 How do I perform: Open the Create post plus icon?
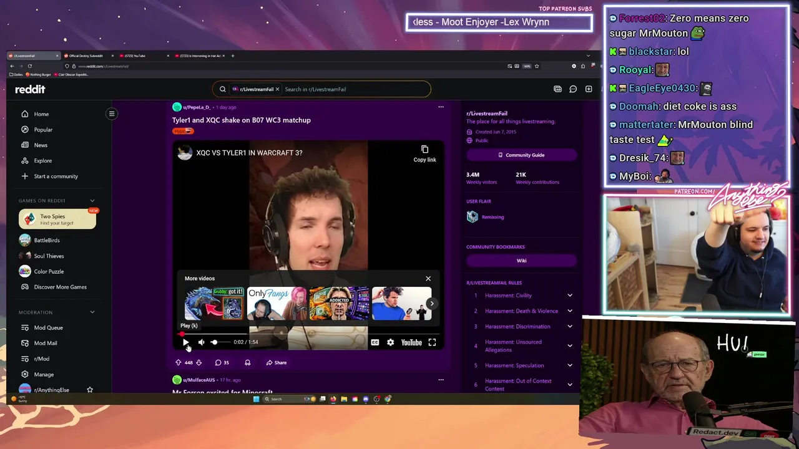tap(589, 89)
